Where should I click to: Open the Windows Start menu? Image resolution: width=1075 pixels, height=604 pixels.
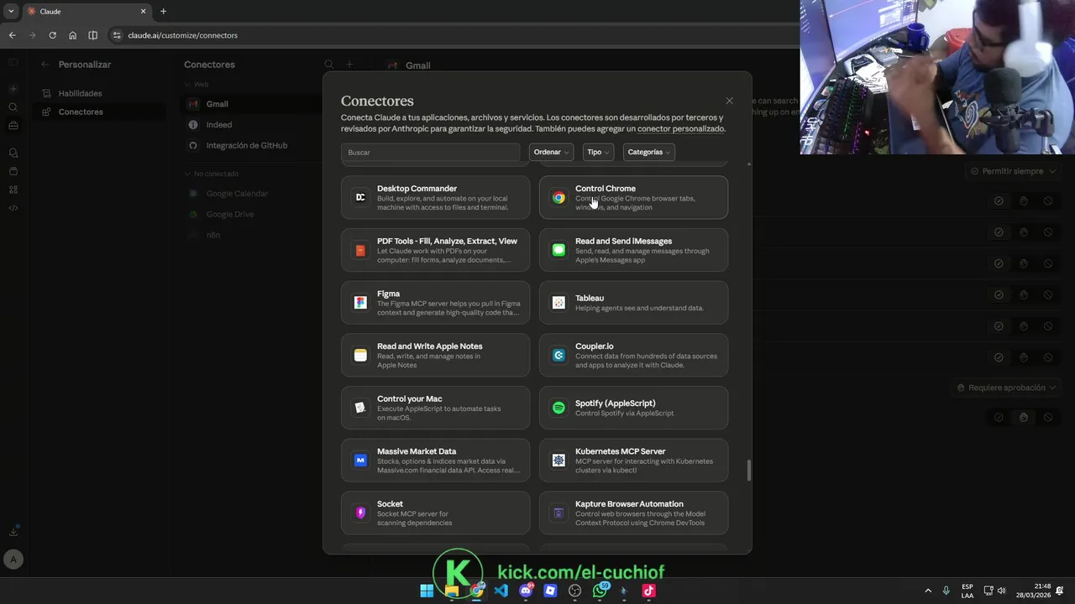click(427, 591)
